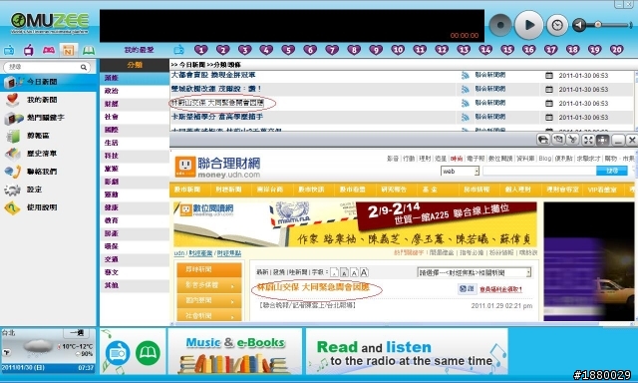
Task: Expand the 財經焦點 related news dropdown
Action: pos(475,272)
